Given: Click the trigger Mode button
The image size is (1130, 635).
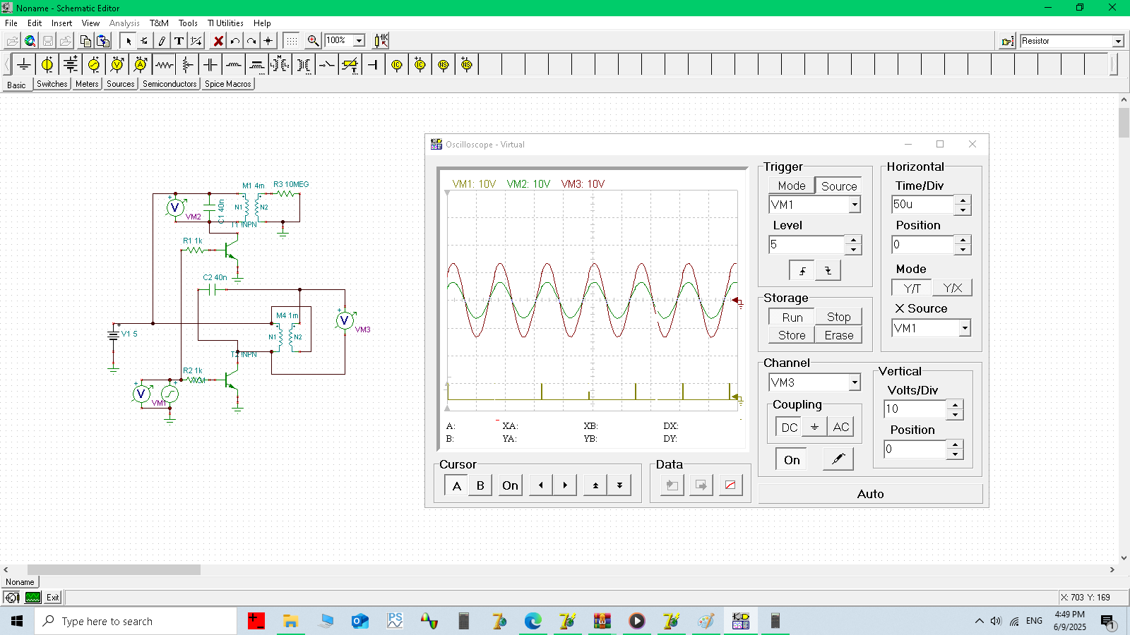Looking at the screenshot, I should (791, 186).
